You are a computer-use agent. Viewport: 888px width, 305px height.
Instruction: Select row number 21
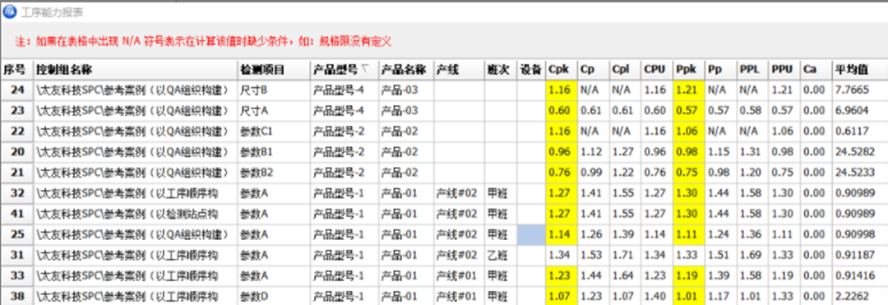pos(17,173)
